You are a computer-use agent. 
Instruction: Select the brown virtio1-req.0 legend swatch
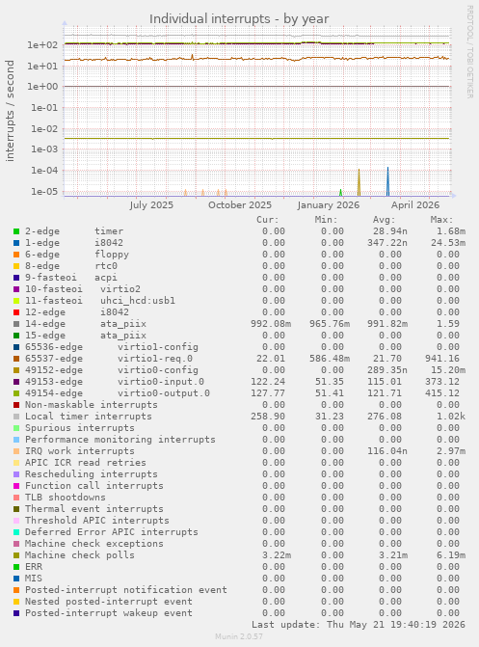click(x=16, y=359)
